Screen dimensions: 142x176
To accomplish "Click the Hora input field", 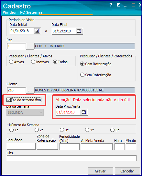I will [x=119, y=147].
